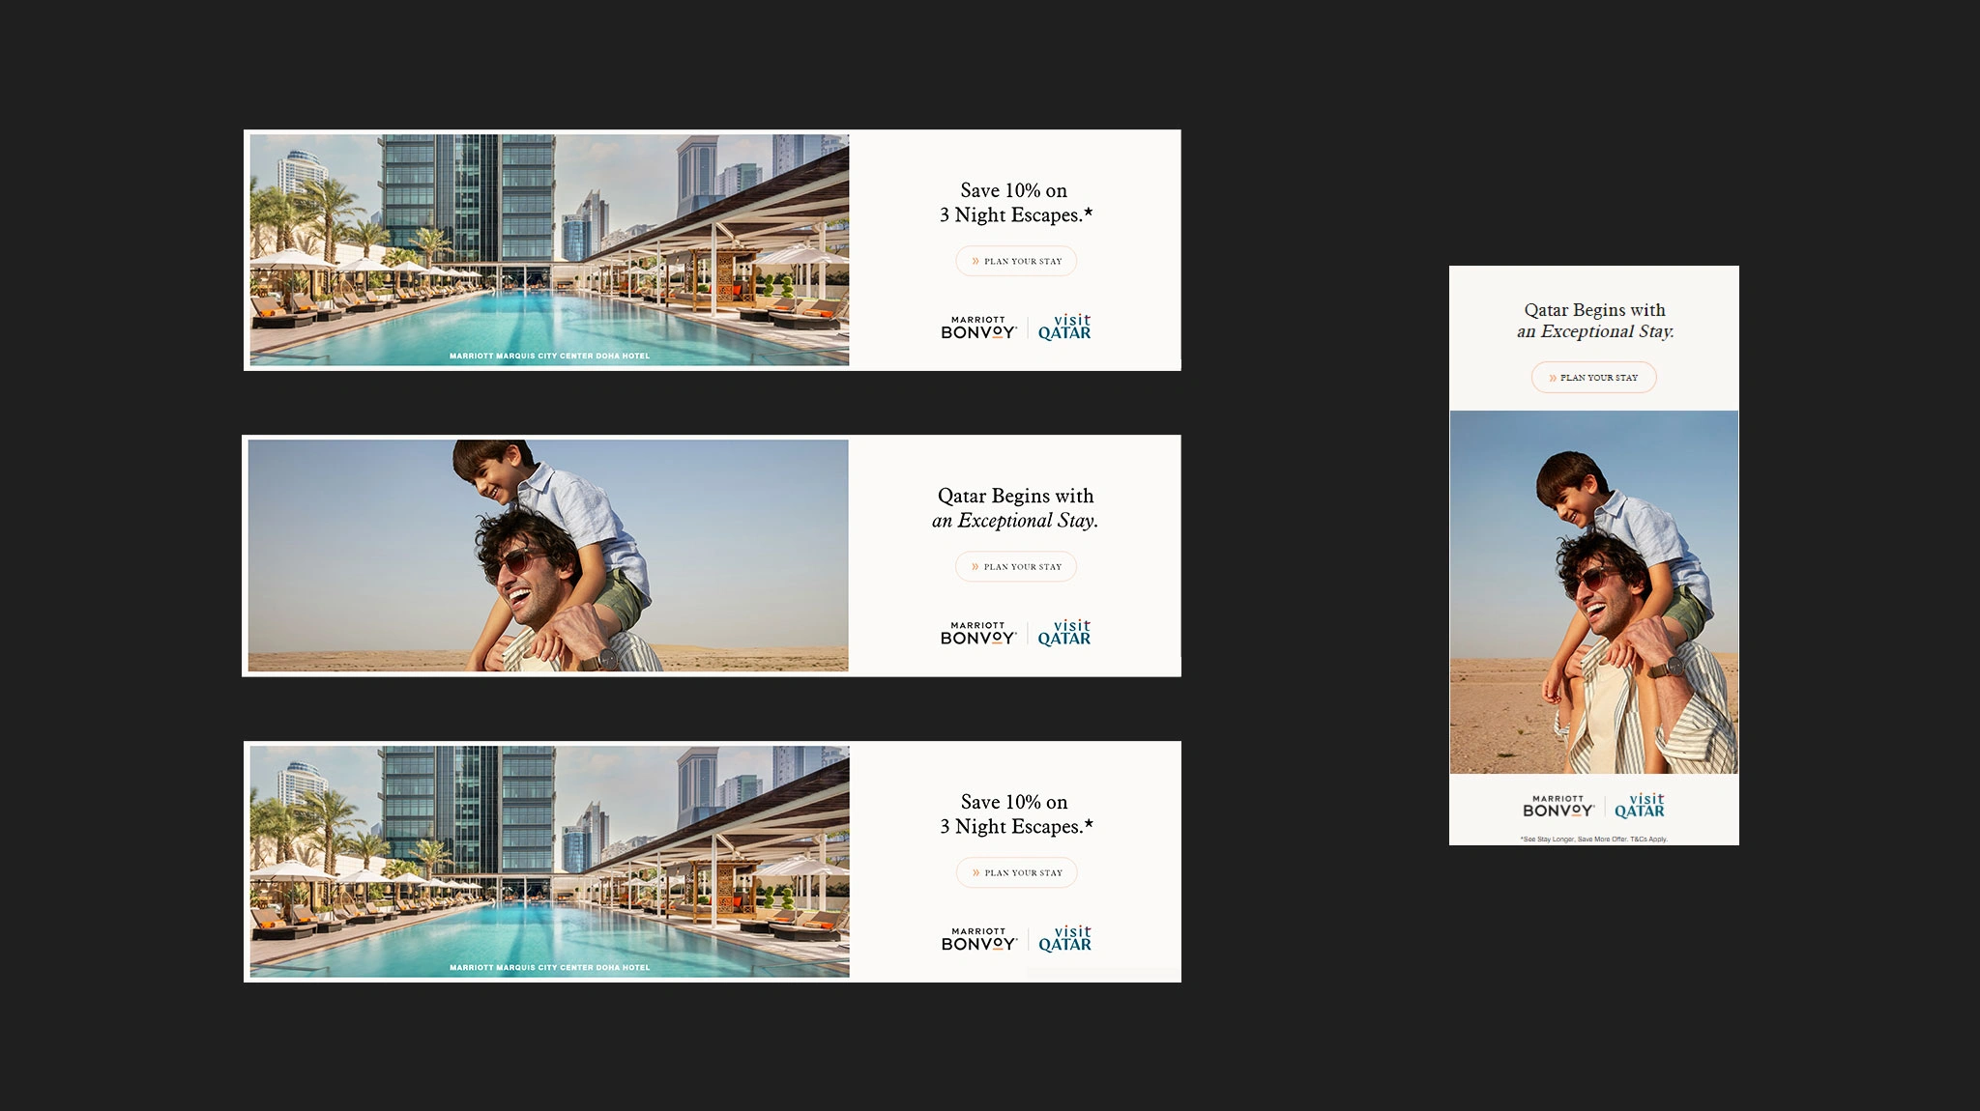Click PLAN YOUR STAY in the top pool banner

(x=1016, y=261)
